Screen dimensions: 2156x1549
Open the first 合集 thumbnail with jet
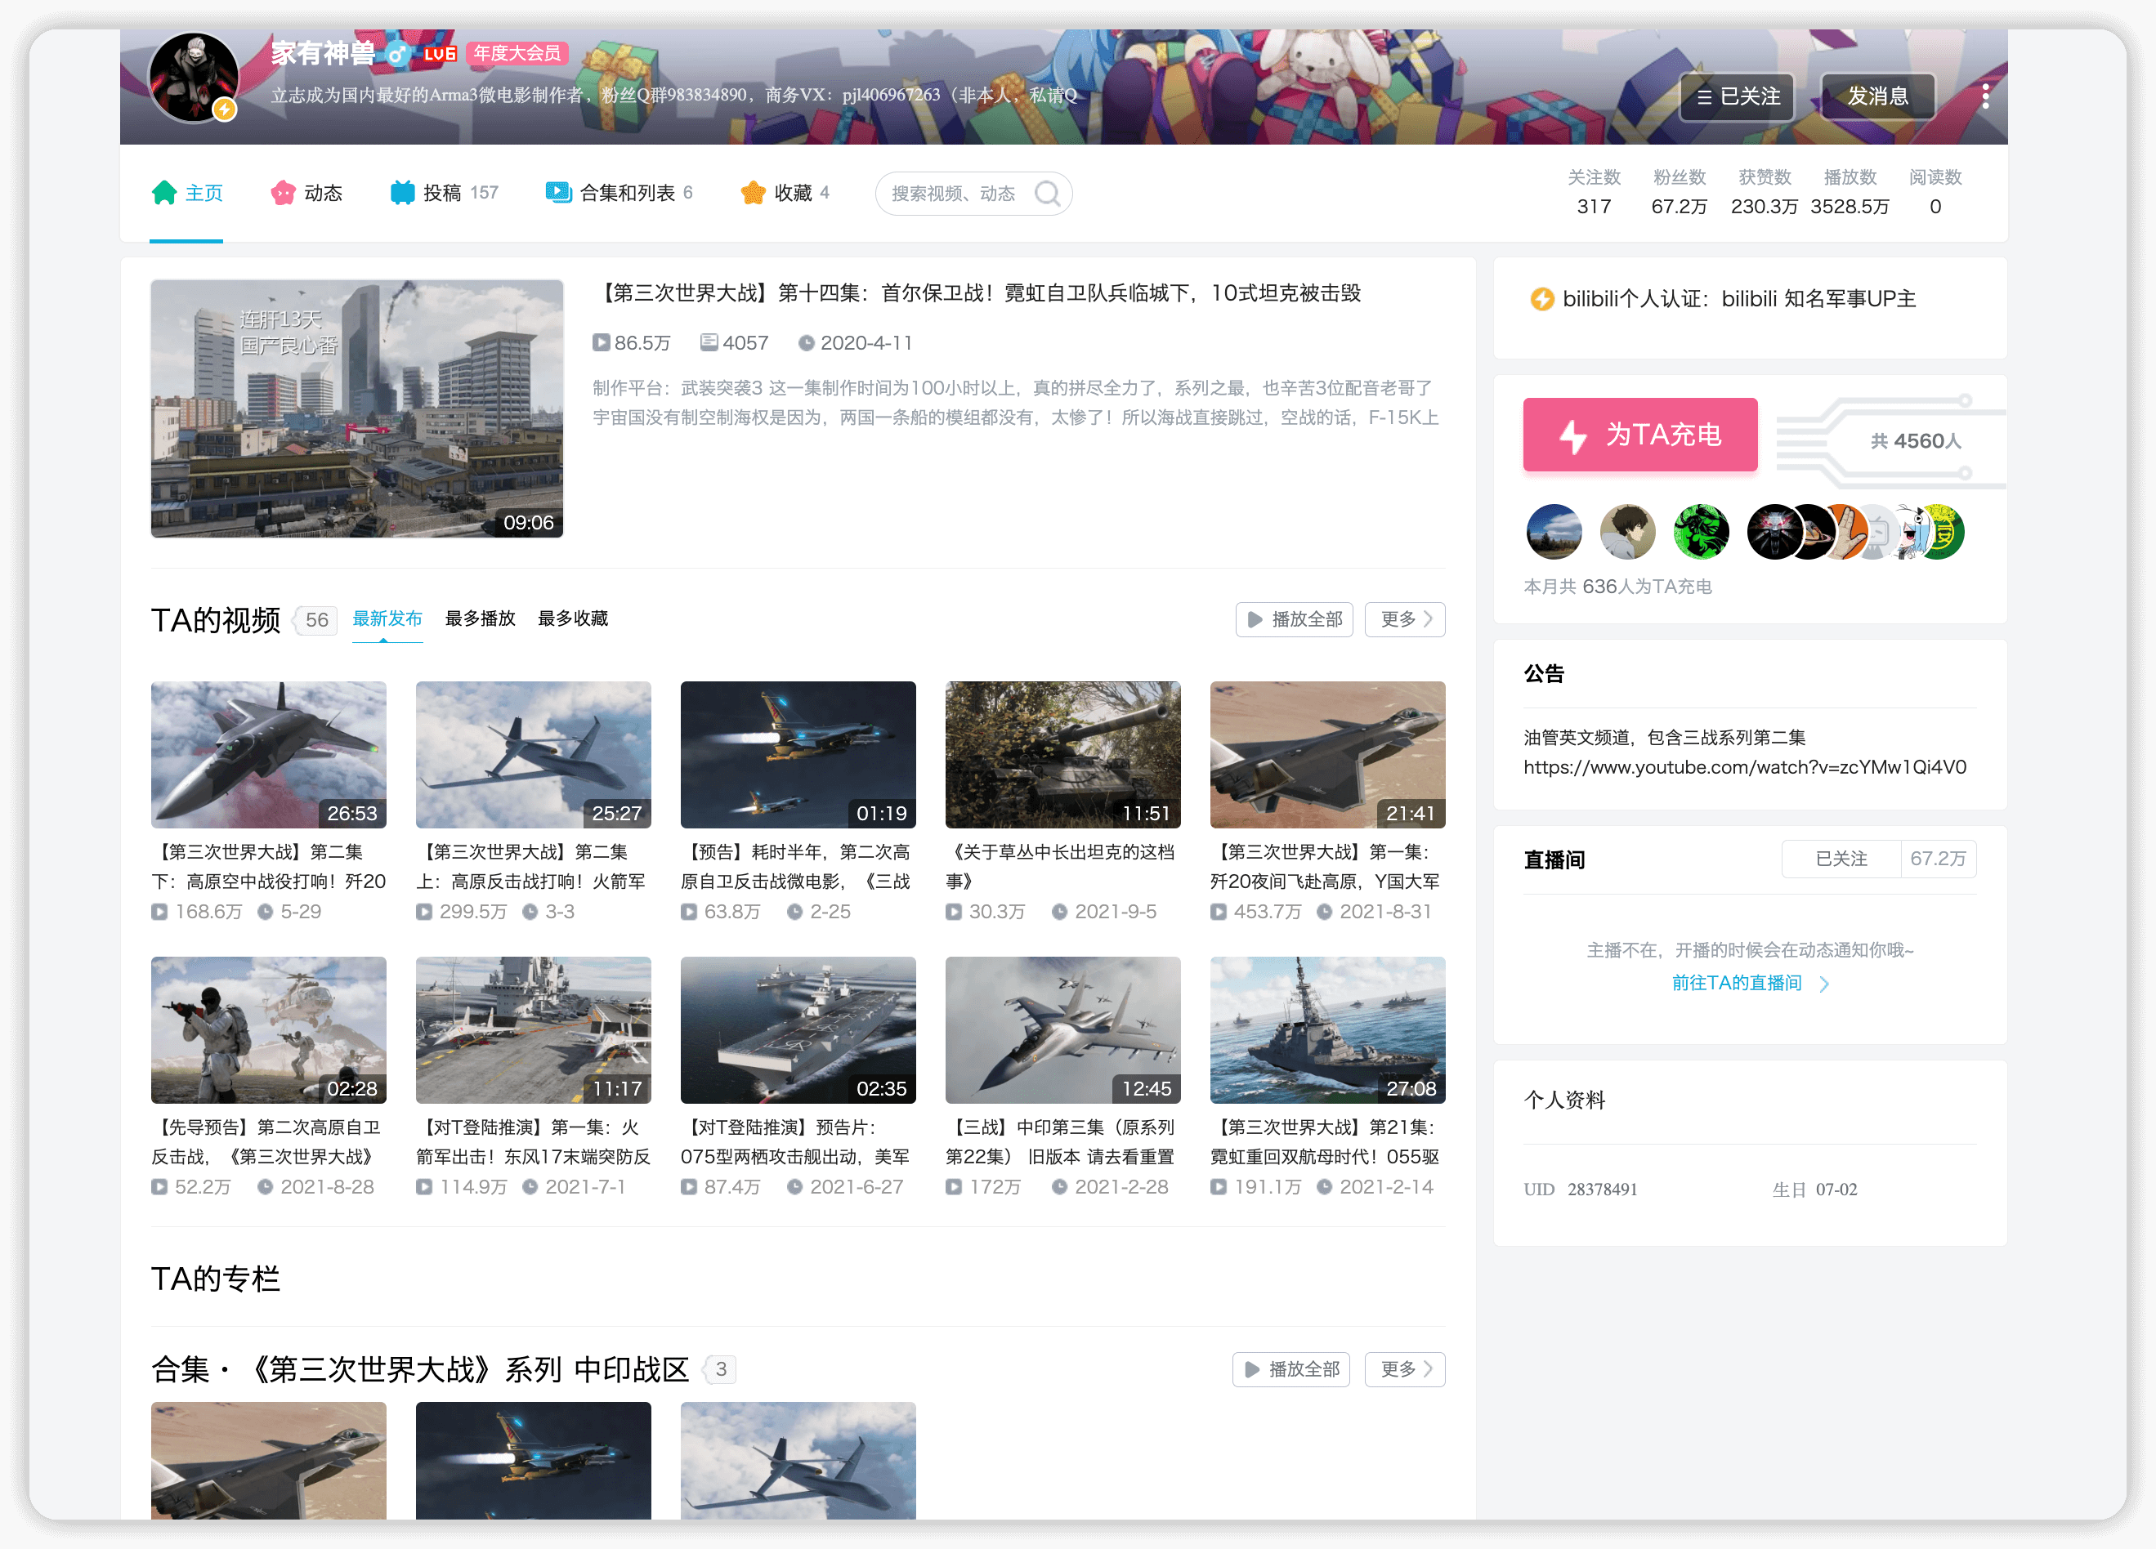coord(269,1461)
